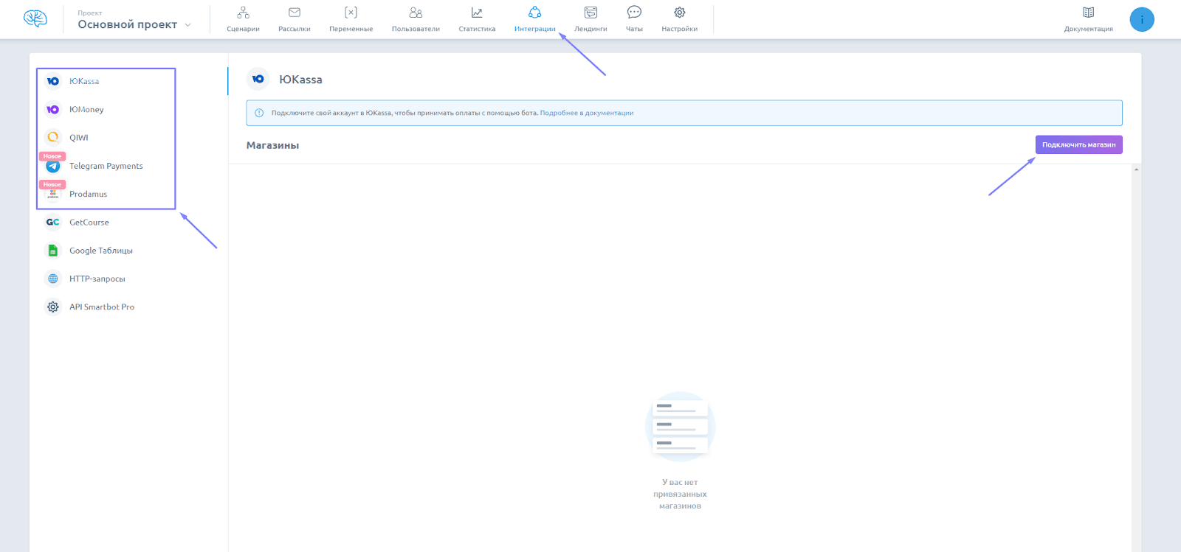Click the Smartbot brain logo

(x=35, y=18)
